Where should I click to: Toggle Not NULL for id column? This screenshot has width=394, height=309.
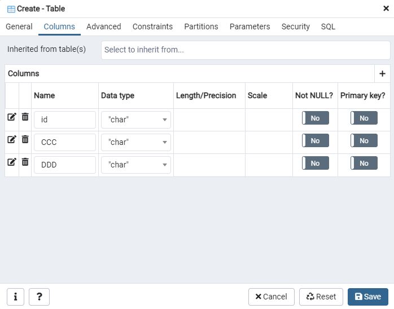316,118
